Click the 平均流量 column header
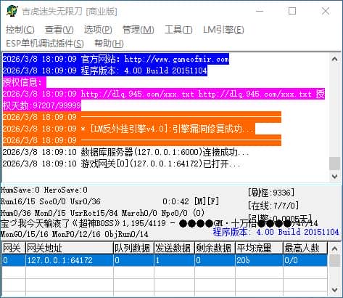Image resolution: width=343 pixels, height=298 pixels. coord(259,248)
